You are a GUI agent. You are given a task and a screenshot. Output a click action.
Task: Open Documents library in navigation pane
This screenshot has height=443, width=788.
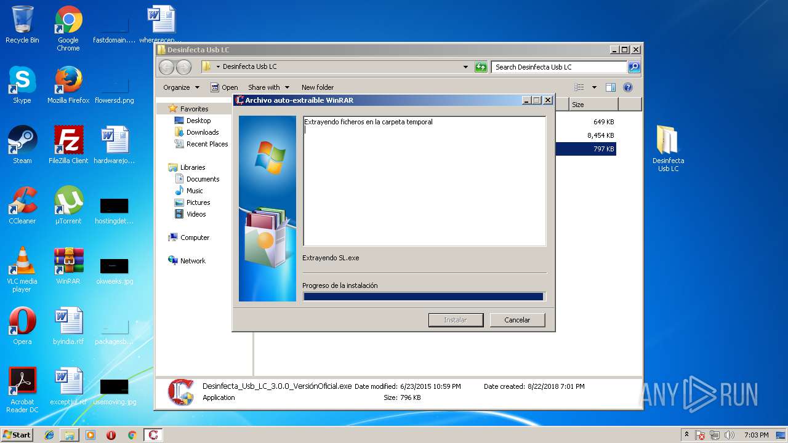(203, 179)
